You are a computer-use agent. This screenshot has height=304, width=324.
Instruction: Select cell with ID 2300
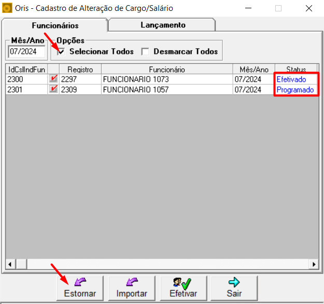tap(26, 79)
